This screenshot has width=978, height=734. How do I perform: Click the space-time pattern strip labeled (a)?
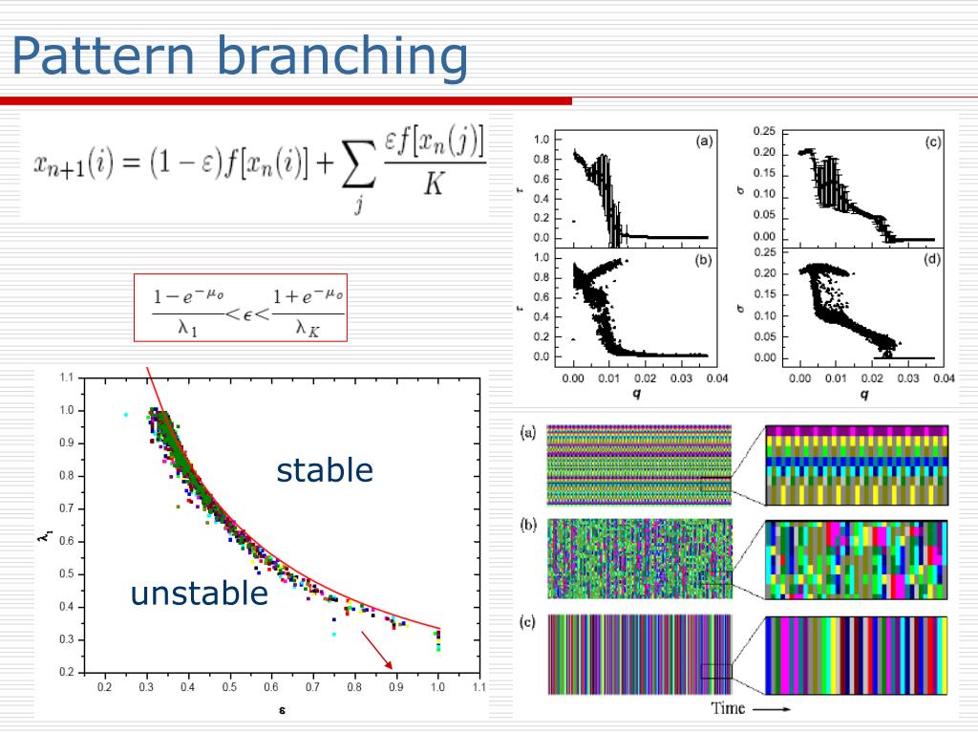(639, 465)
